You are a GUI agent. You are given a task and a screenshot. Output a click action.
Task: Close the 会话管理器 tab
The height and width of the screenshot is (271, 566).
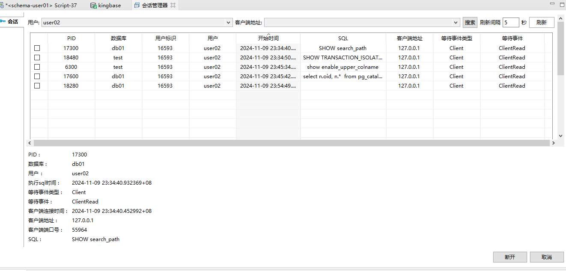coord(173,6)
